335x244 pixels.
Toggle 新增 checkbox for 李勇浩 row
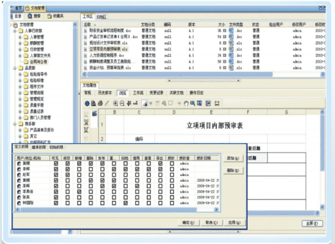(79, 191)
